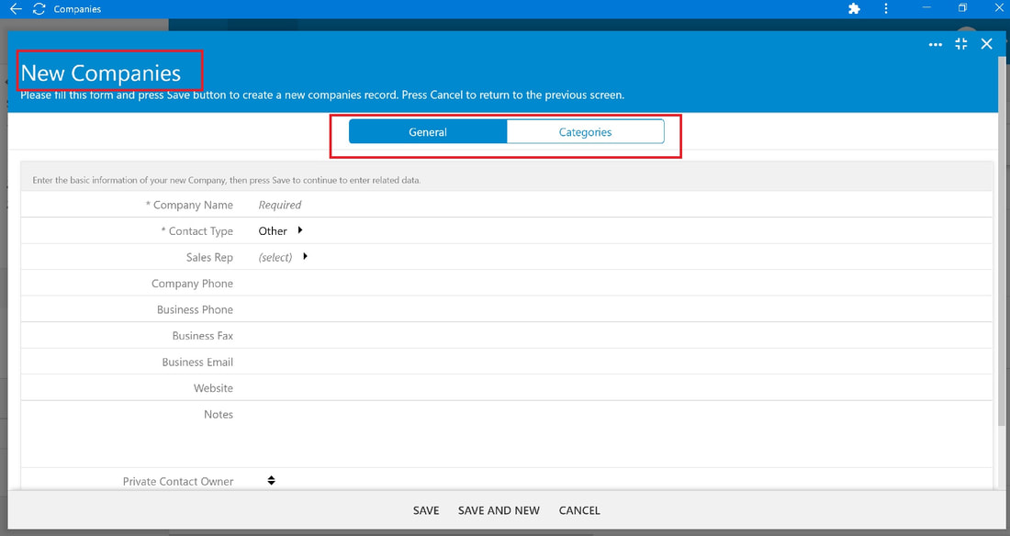Open the dialog's more options ellipsis

tap(936, 44)
